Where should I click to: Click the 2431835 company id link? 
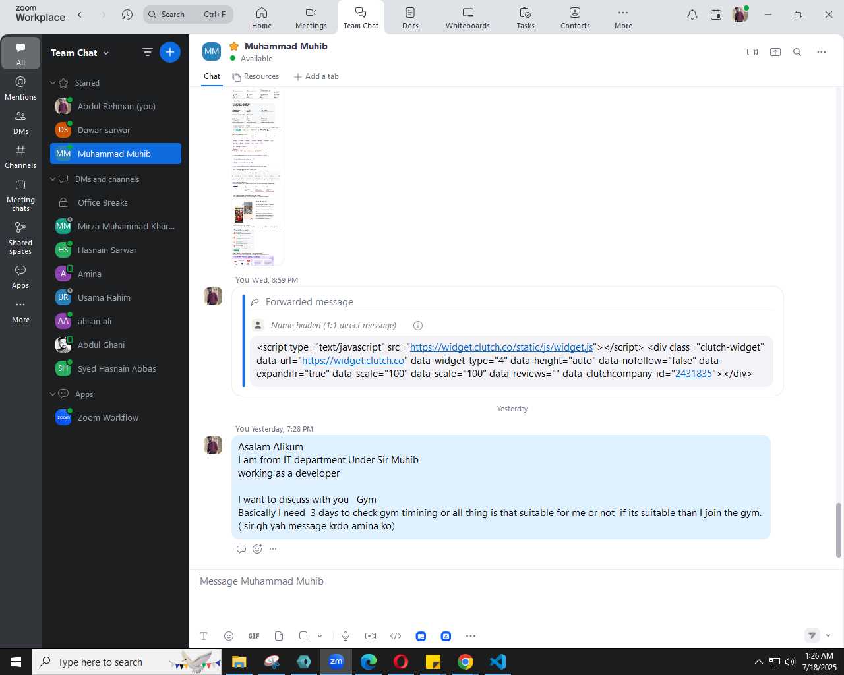694,374
